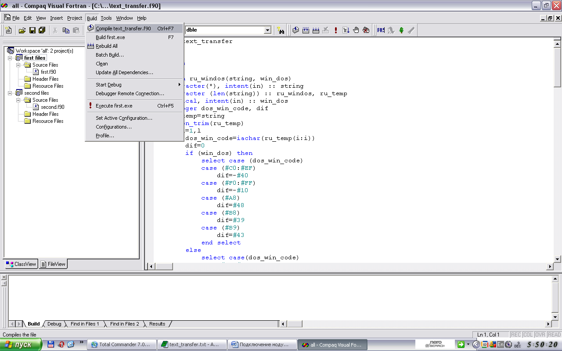Image resolution: width=562 pixels, height=351 pixels.
Task: Click the red exclamation Execute Program toolbar icon
Action: tap(336, 30)
